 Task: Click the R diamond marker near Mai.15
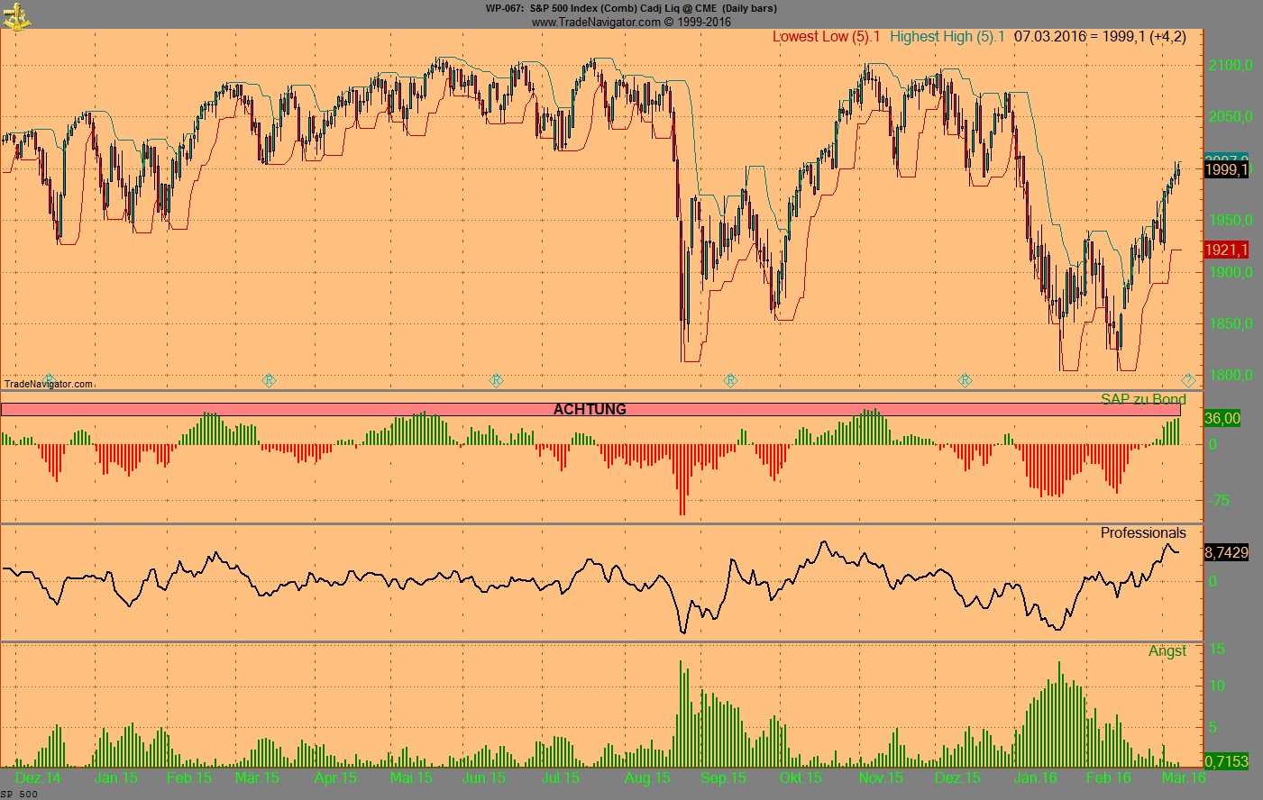495,380
